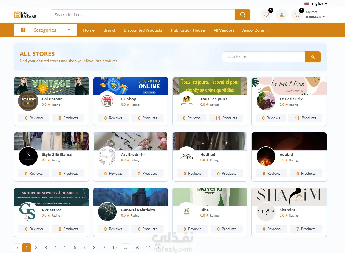Go to page 53 of stores
The image size is (345, 253).
click(137, 248)
